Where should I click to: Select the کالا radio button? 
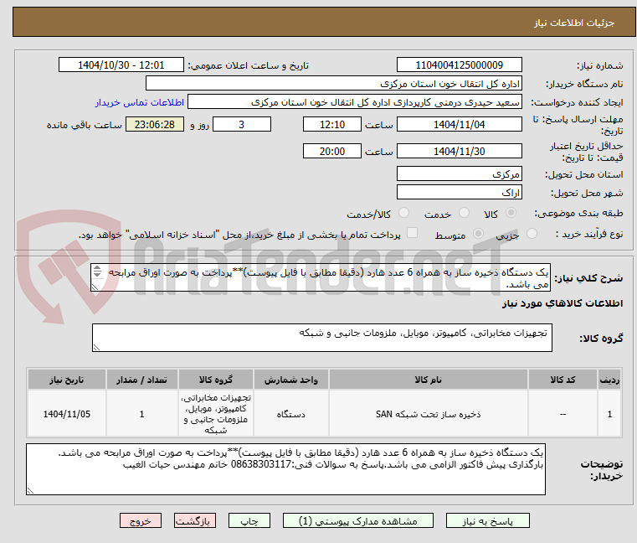(511, 213)
